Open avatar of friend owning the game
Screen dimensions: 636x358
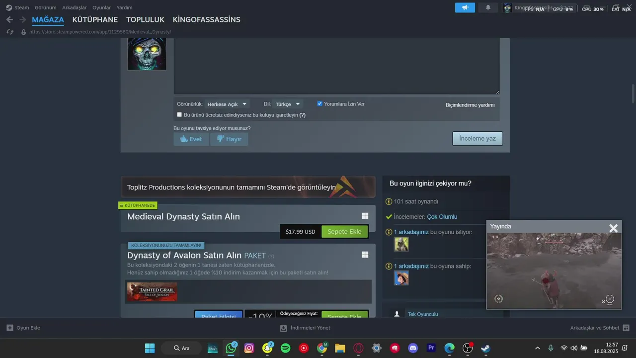coord(401,277)
